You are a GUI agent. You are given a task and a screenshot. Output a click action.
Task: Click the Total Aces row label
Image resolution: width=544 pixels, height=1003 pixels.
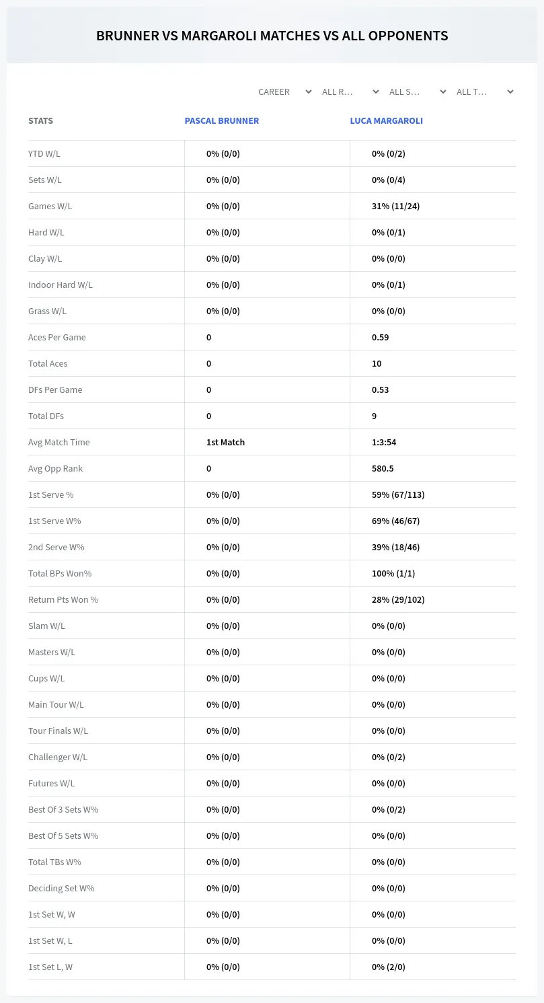[x=48, y=363]
